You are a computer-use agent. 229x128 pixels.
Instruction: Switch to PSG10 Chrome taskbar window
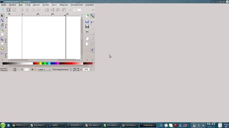pyautogui.click(x=20, y=125)
